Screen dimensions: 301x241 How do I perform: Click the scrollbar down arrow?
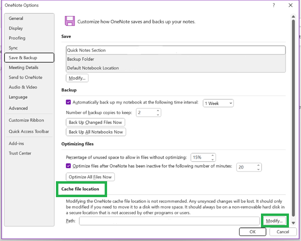point(293,223)
